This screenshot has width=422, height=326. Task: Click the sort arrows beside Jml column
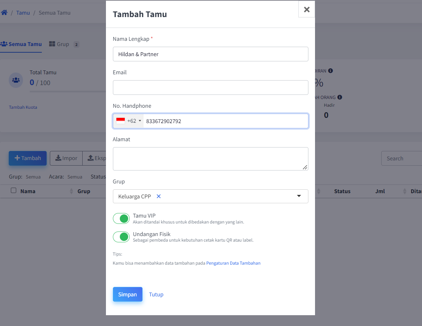tap(405, 191)
